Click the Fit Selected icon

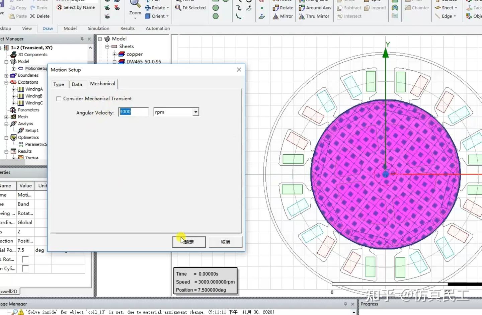click(178, 8)
